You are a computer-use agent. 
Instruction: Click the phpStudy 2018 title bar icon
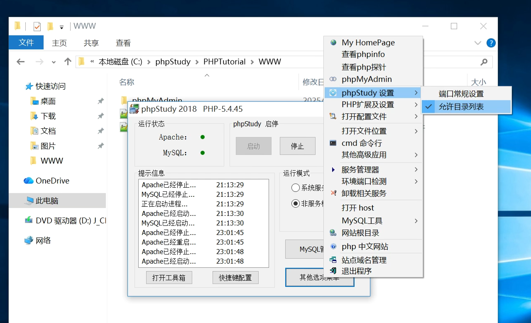coord(134,109)
